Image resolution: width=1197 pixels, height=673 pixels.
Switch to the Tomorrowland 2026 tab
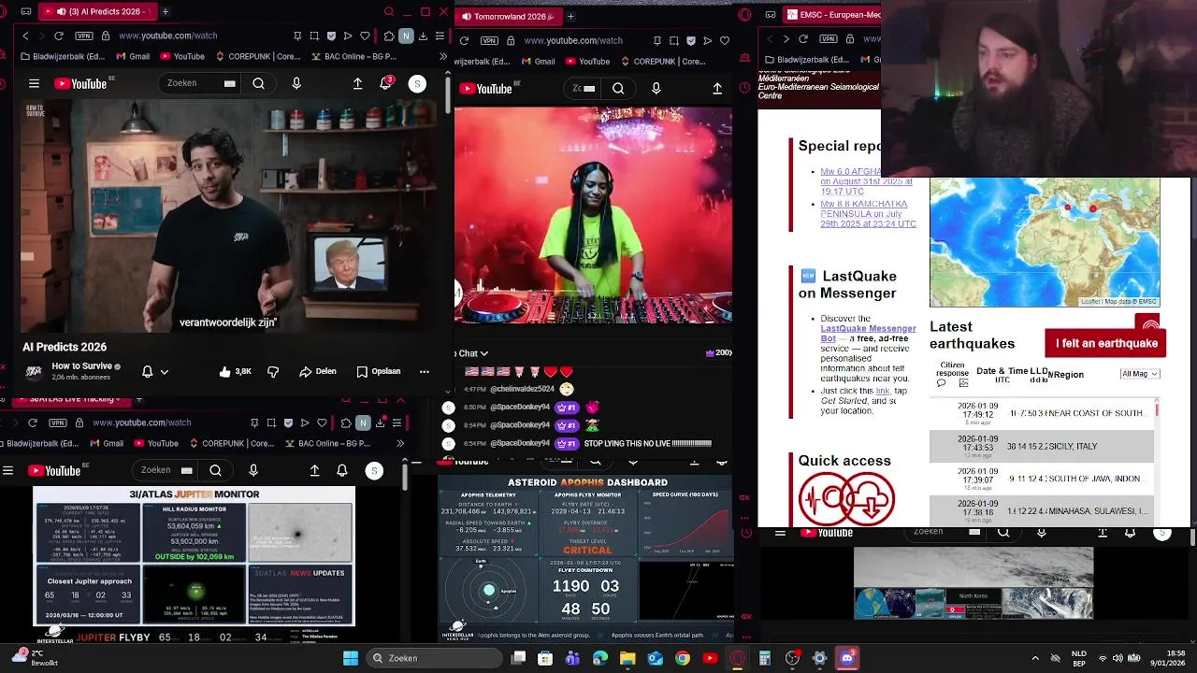[509, 16]
